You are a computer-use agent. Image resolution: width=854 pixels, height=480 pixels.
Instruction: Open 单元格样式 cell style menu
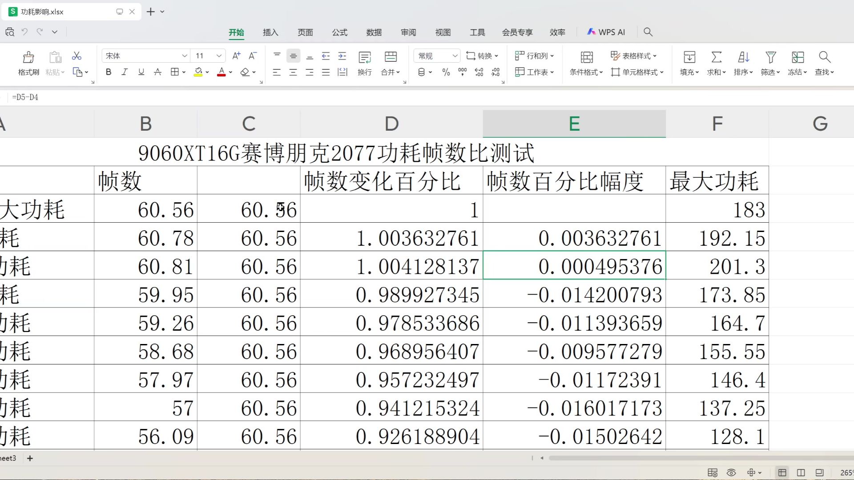[637, 72]
